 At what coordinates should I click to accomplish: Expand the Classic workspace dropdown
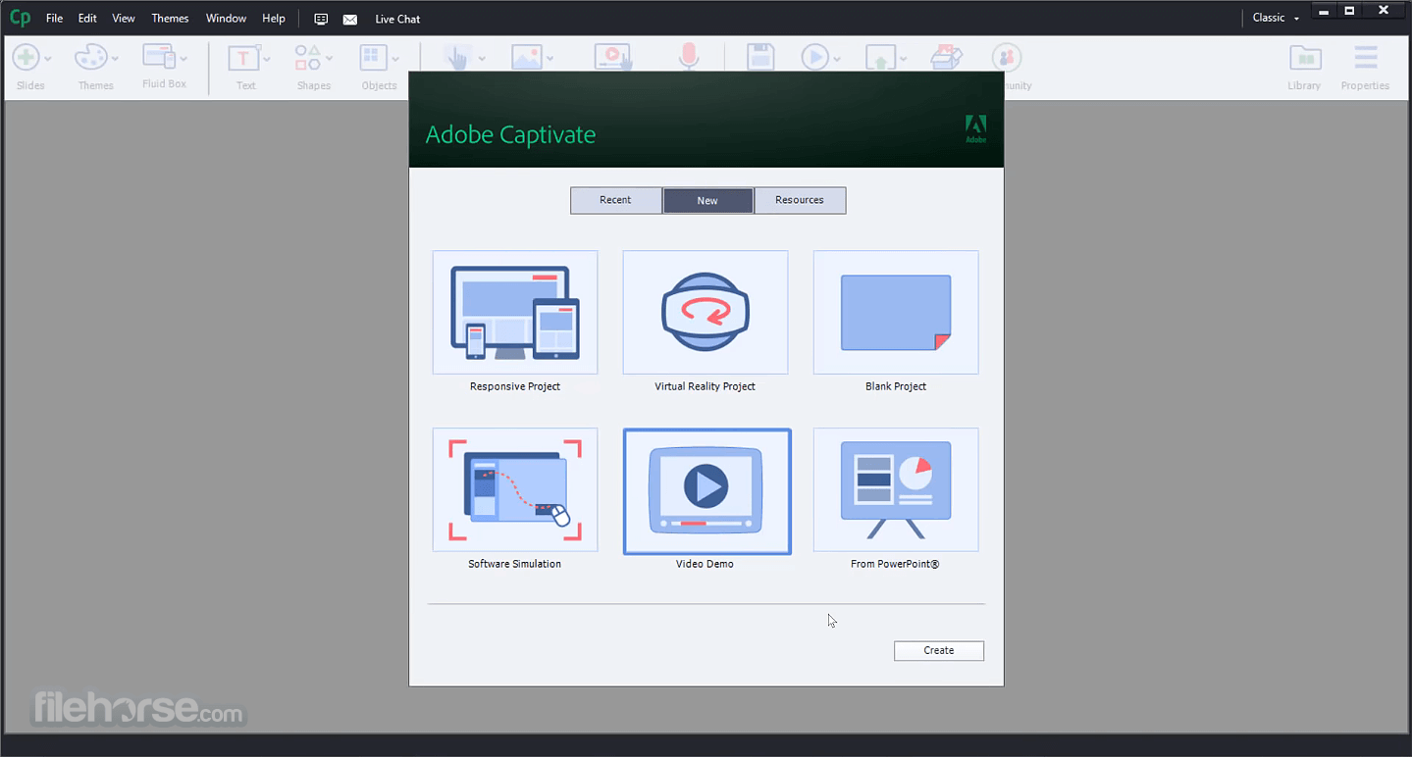[1276, 18]
